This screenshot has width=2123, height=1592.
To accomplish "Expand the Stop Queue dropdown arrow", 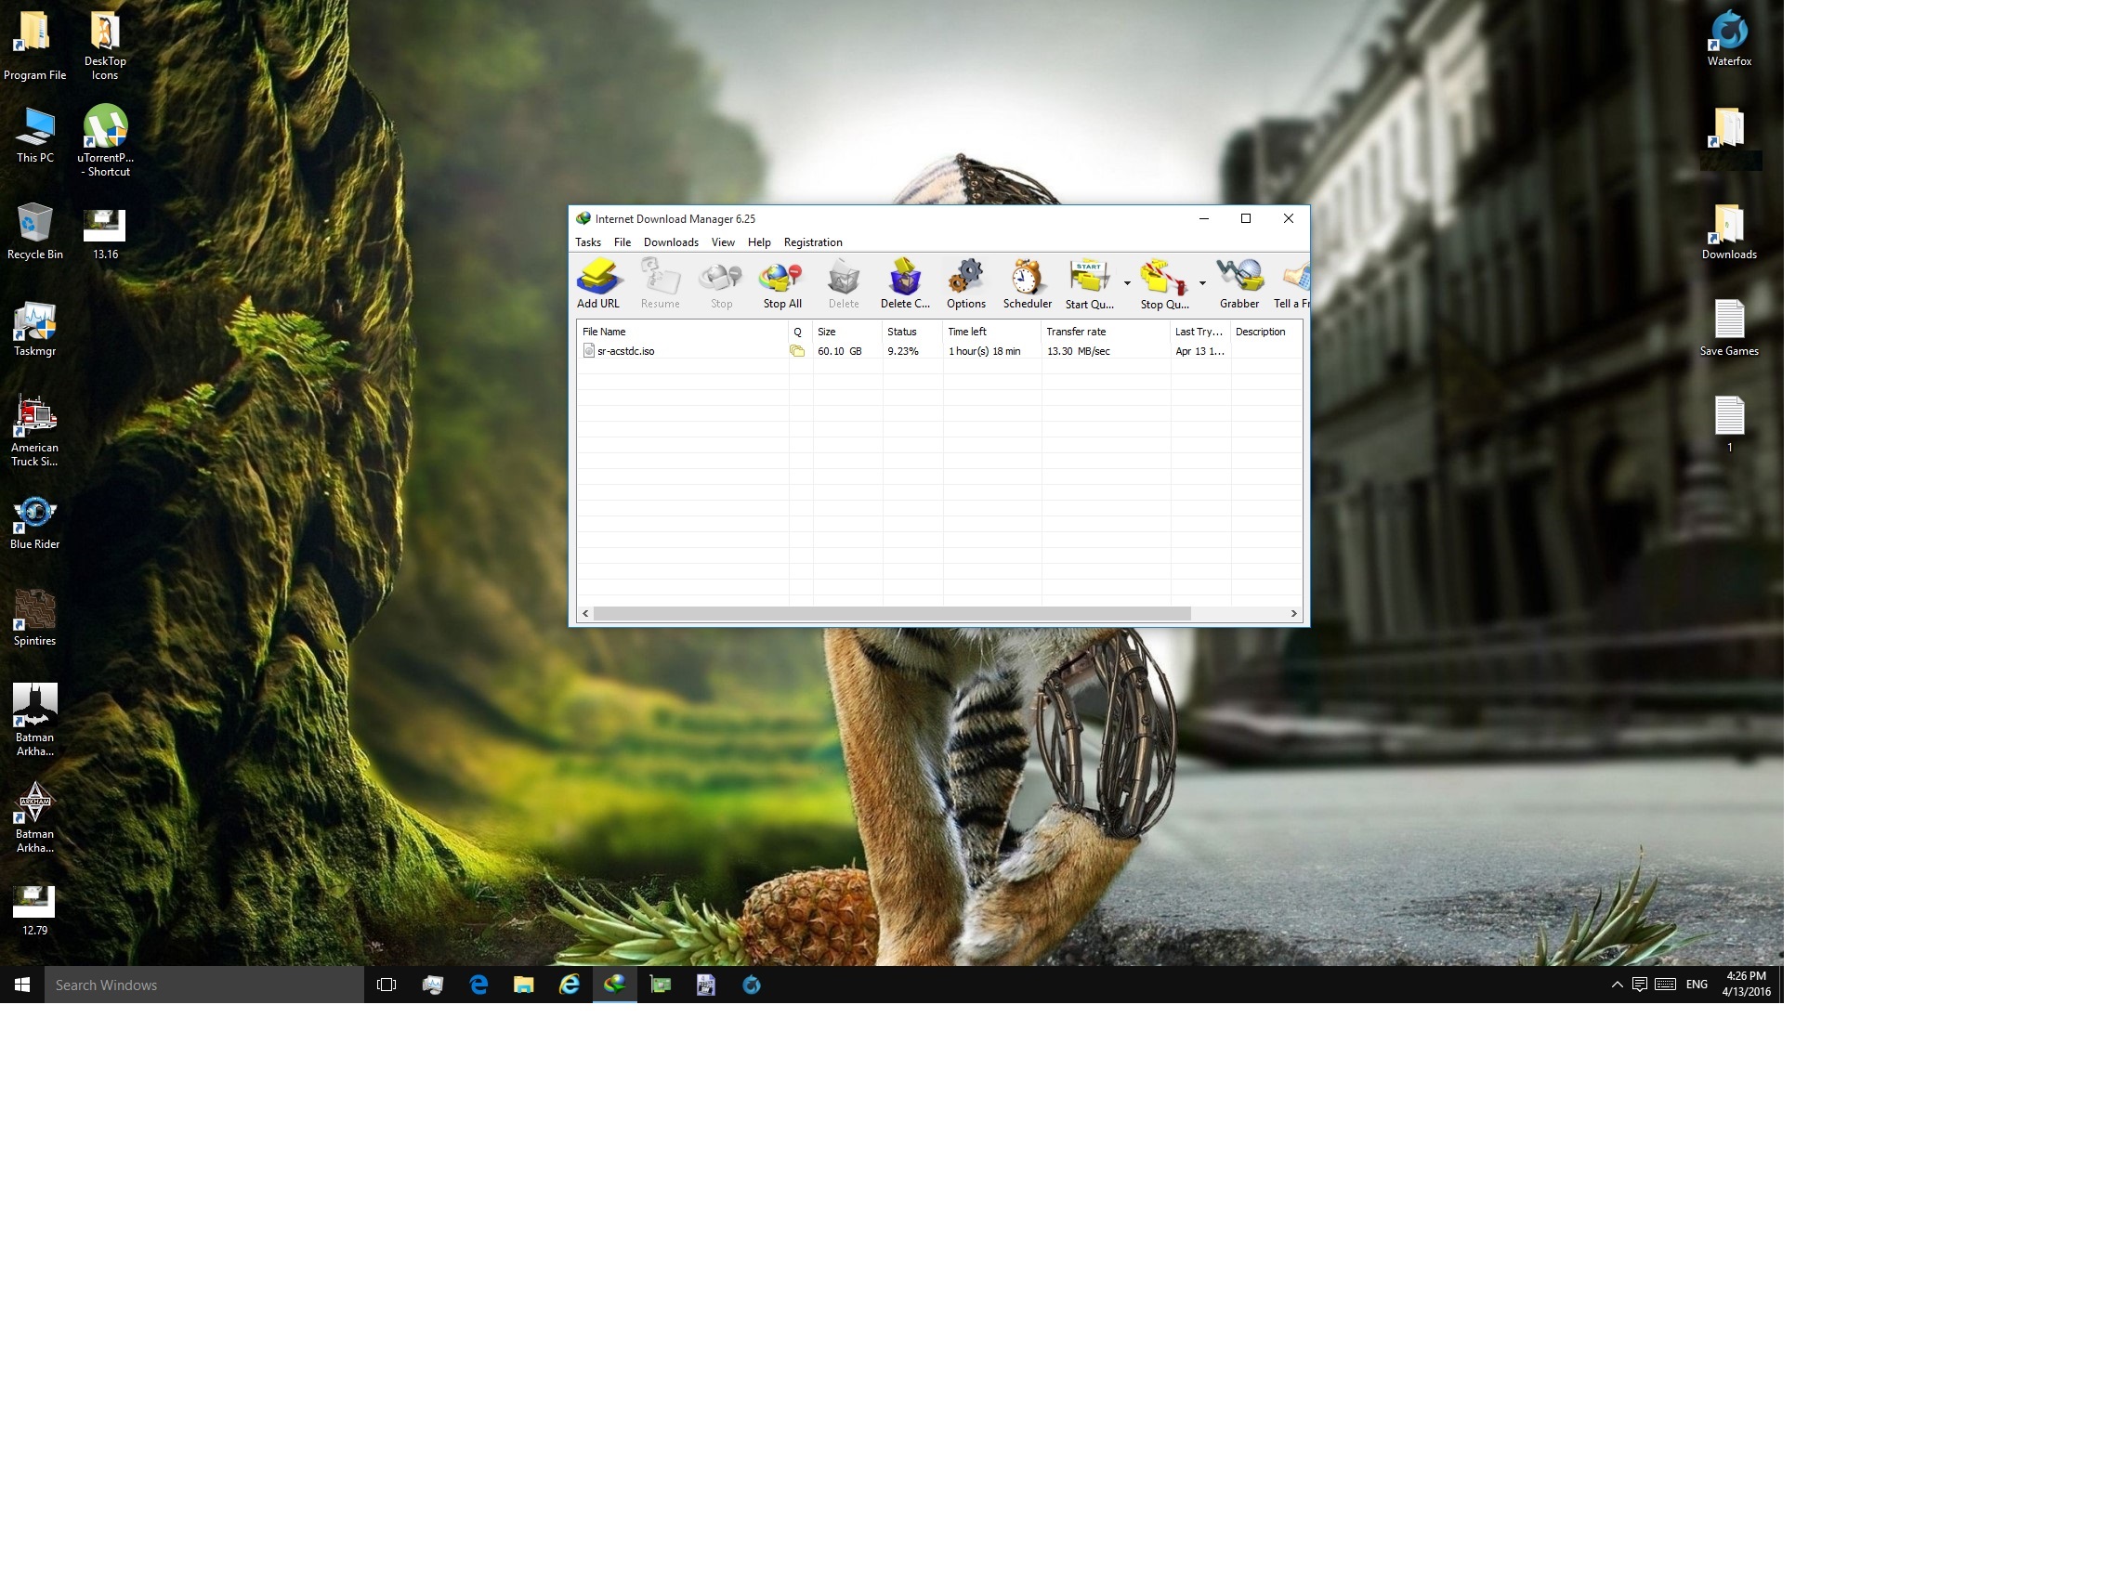I will 1201,283.
